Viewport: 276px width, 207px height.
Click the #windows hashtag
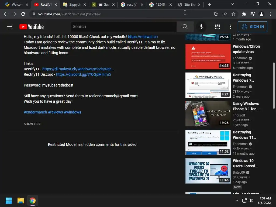pos(73,112)
